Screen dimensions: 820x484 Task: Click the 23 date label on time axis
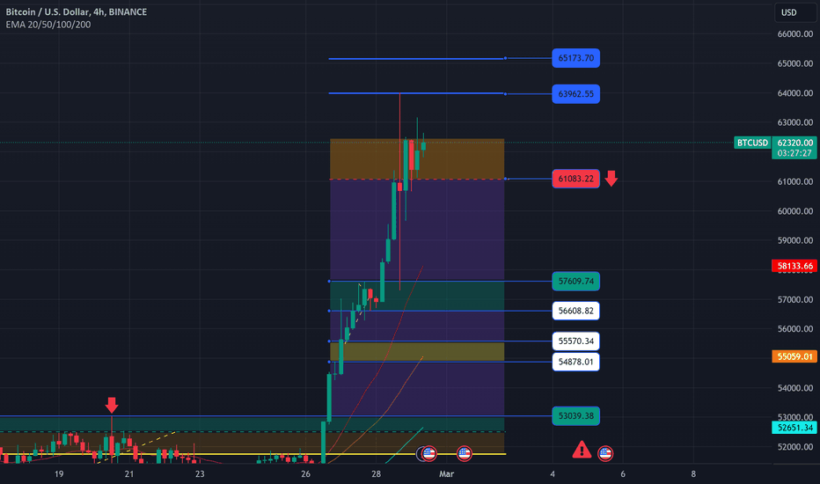point(200,474)
